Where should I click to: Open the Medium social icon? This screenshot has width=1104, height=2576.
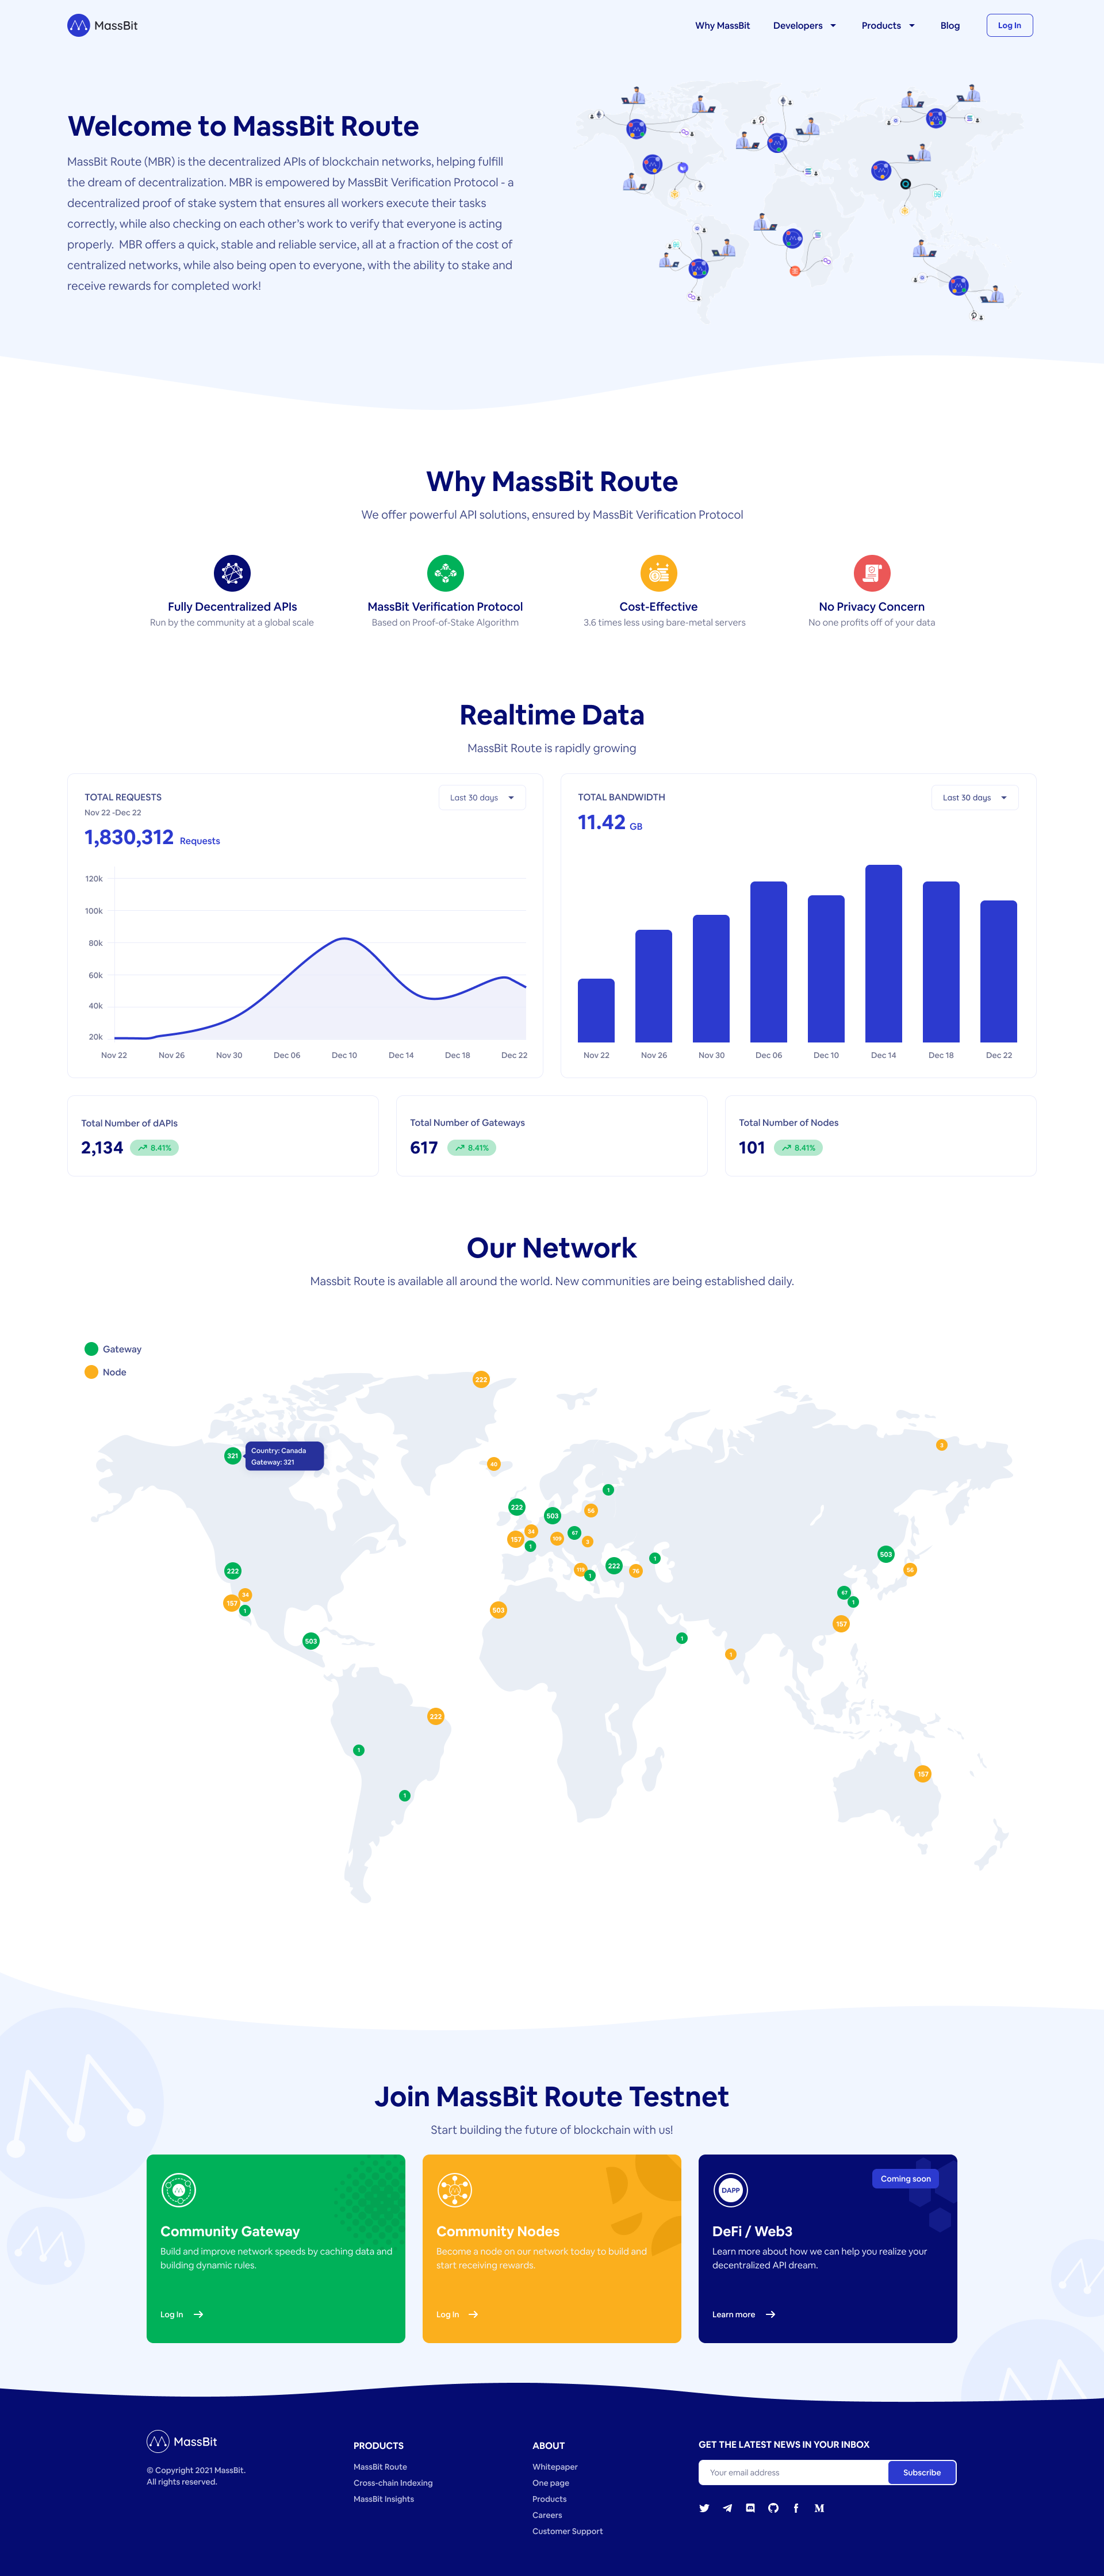pos(819,2508)
